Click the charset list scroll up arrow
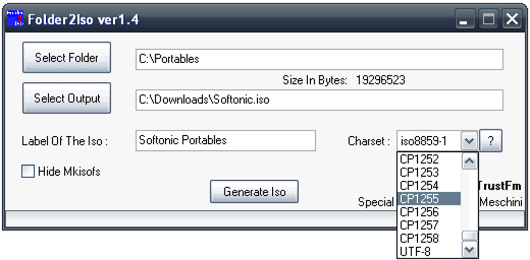 [x=470, y=161]
